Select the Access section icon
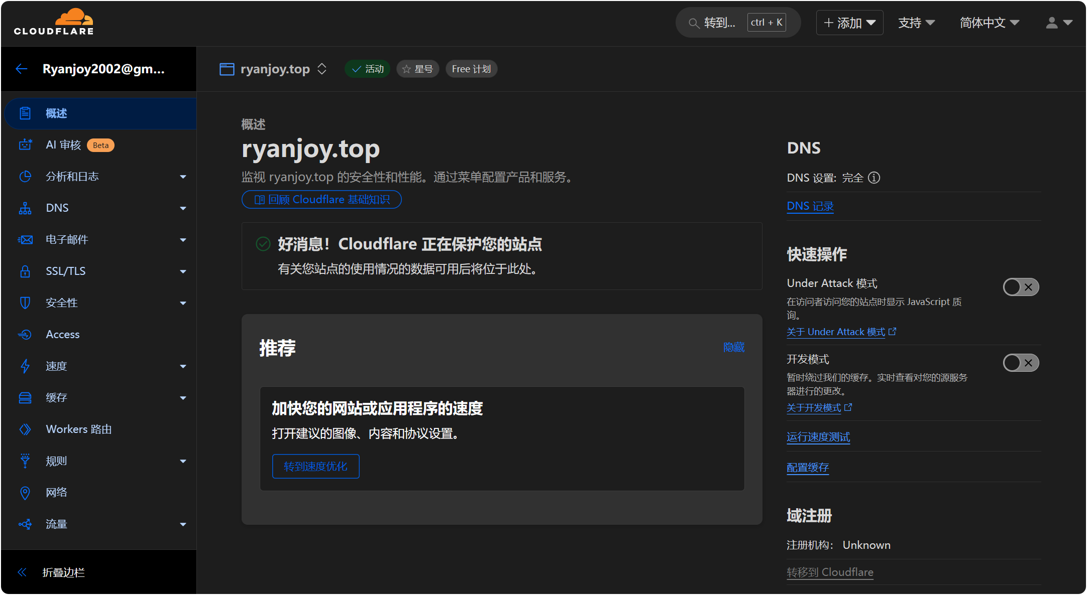Viewport: 1087px width, 595px height. click(25, 334)
